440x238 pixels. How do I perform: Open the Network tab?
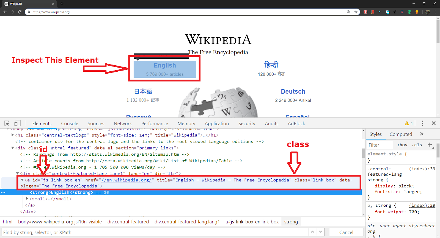coord(123,124)
